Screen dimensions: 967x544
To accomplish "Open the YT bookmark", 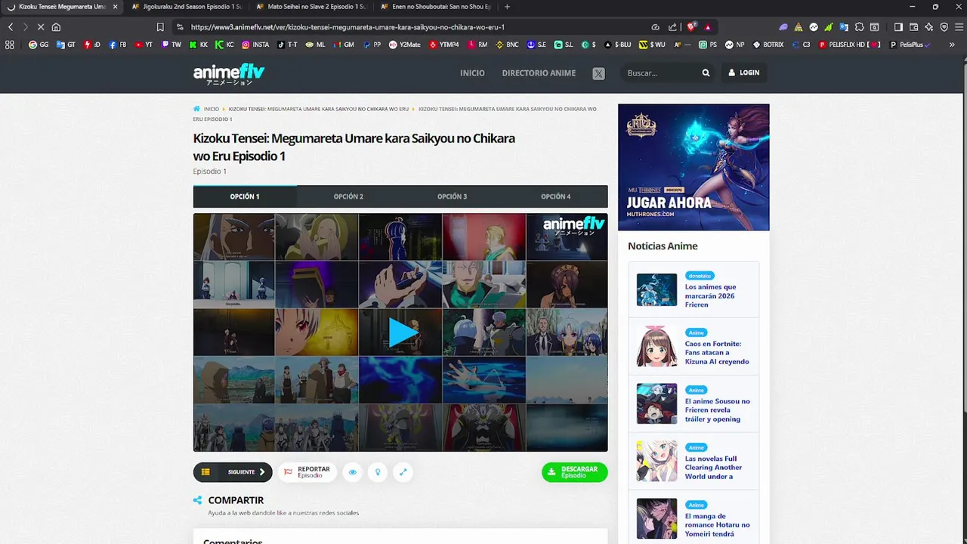I will point(144,45).
